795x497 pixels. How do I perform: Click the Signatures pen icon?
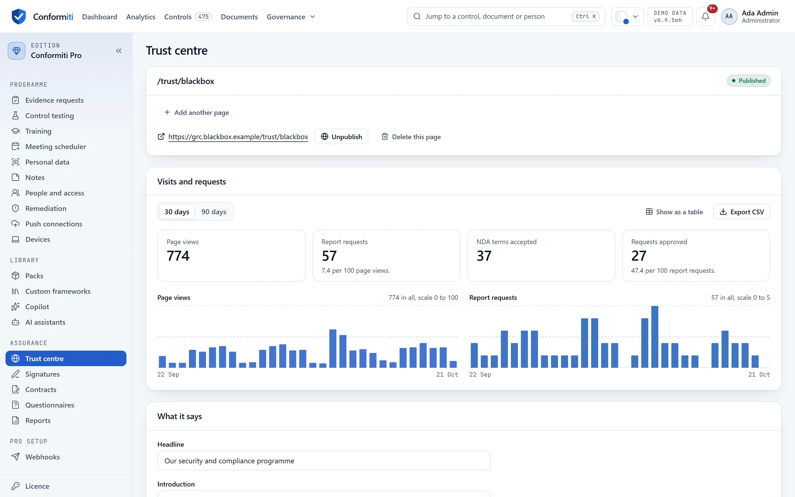pyautogui.click(x=16, y=374)
